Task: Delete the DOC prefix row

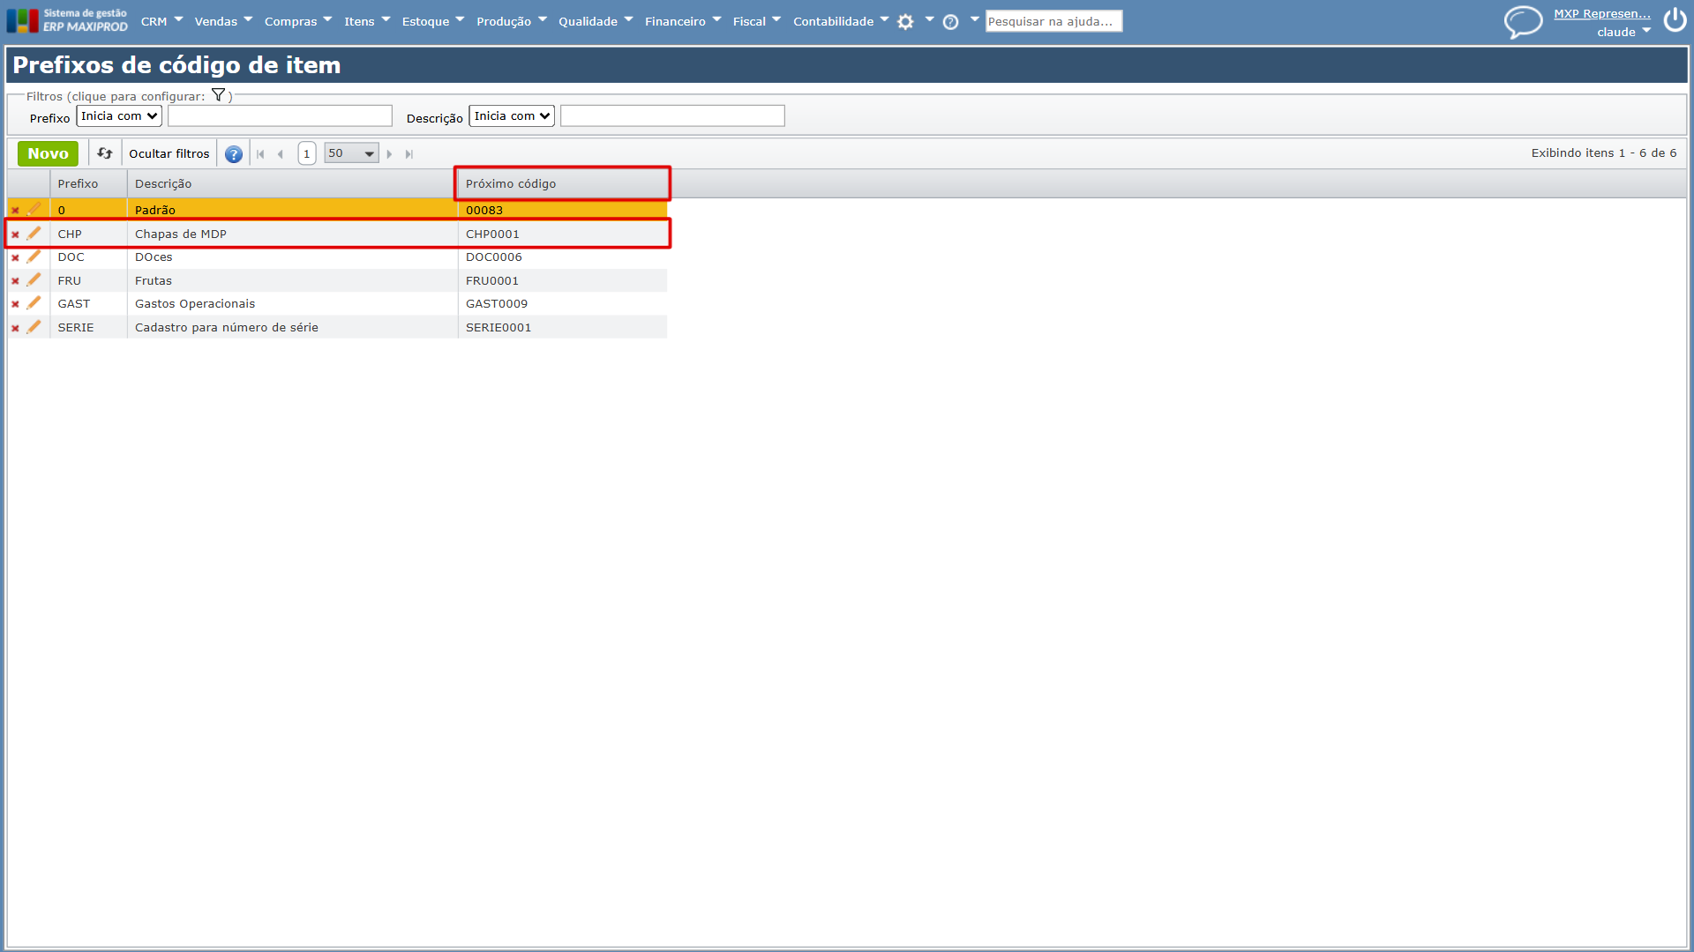Action: [15, 257]
